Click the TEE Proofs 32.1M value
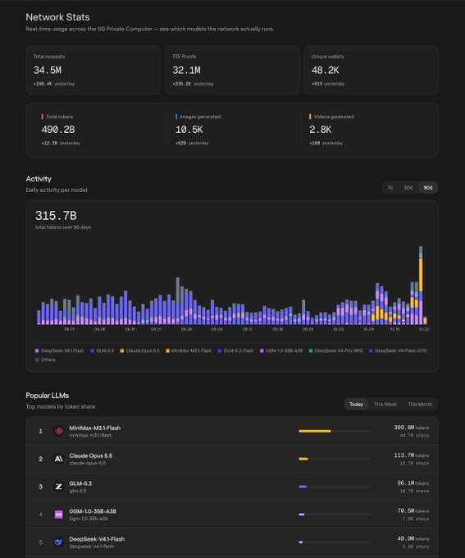The image size is (465, 558). (186, 71)
